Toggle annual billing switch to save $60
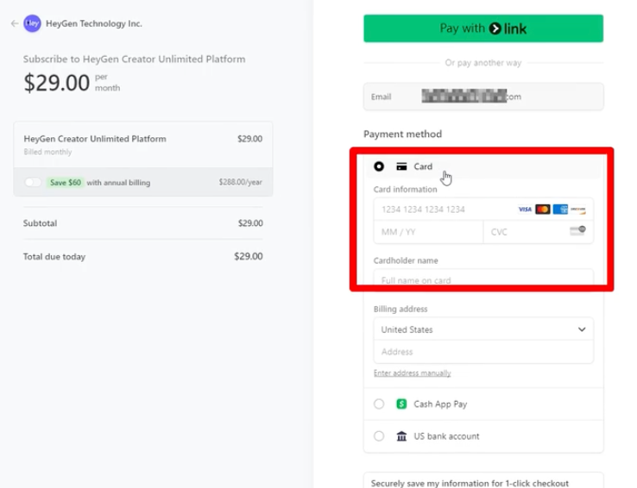The height and width of the screenshot is (488, 637). [33, 182]
